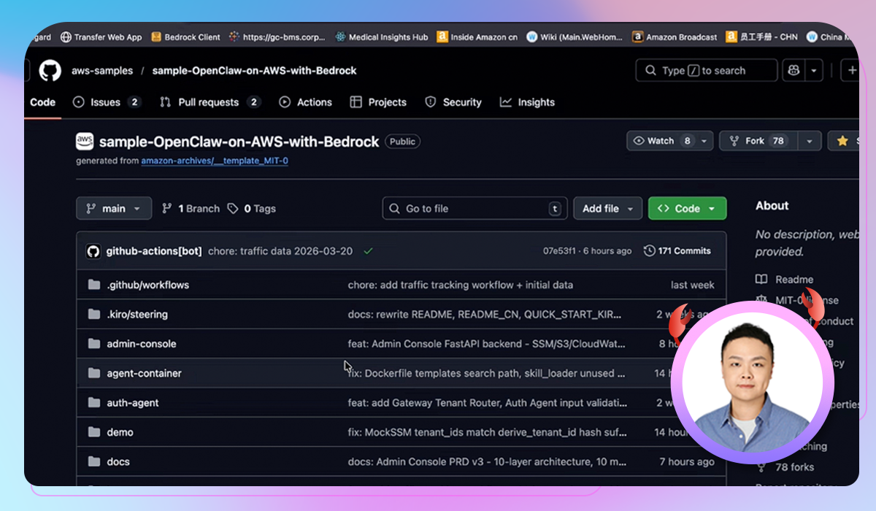Click the 0 Tags link

coord(251,209)
